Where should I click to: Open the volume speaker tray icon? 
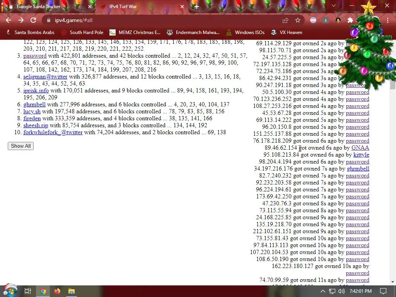[341, 291]
